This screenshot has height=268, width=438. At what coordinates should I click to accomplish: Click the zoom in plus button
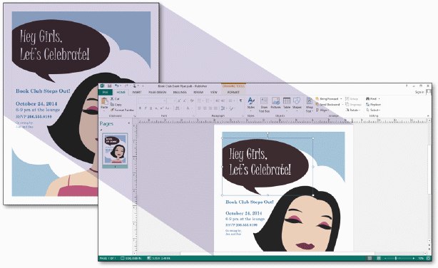pos(414,259)
